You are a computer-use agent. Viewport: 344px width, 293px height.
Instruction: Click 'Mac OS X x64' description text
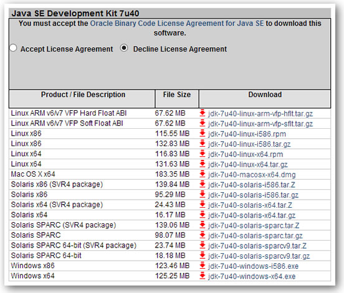point(33,174)
